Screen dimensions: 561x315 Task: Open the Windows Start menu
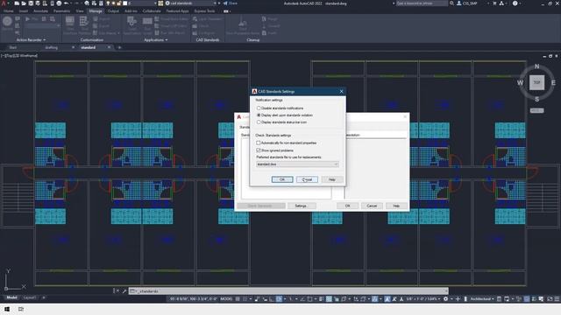coord(7,309)
